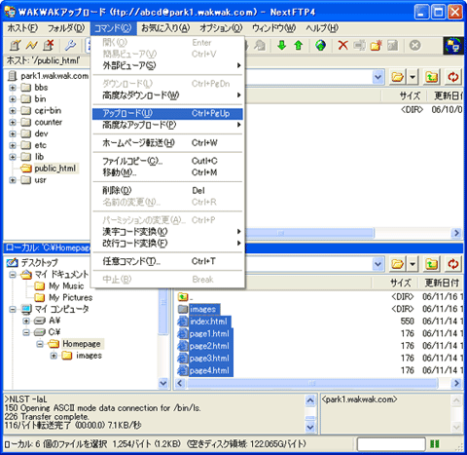
Task: Click the green transfer indicator in status bar
Action: (435, 443)
